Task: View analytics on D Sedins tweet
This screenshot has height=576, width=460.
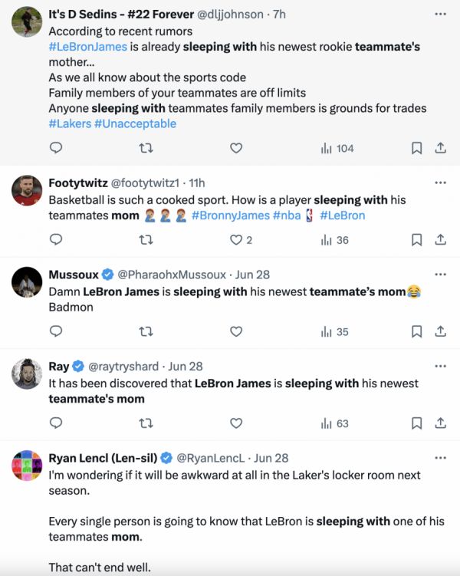Action: pyautogui.click(x=337, y=148)
